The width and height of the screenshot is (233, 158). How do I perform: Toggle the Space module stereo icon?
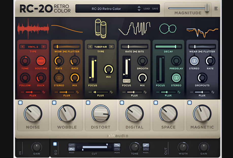(x=176, y=78)
